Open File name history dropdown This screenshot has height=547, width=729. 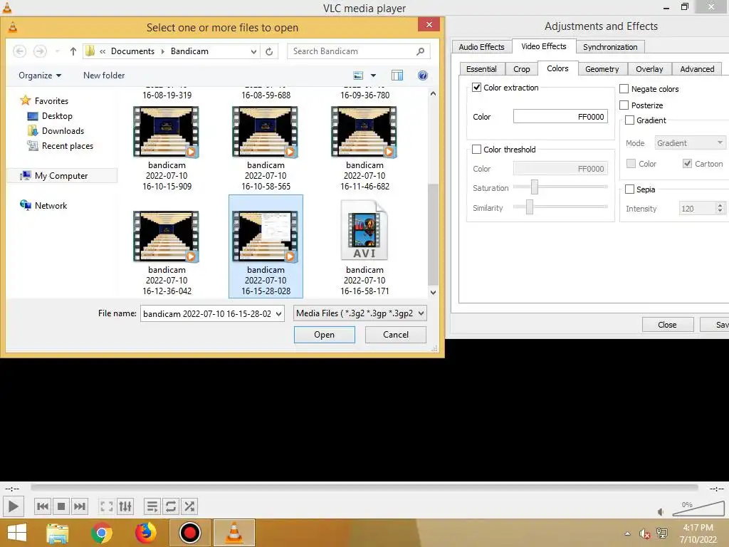278,314
